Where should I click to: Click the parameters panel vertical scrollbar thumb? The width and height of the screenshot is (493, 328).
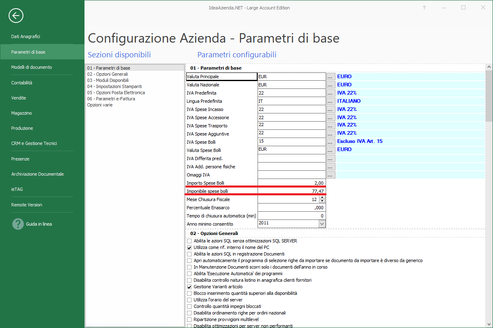pyautogui.click(x=488, y=96)
